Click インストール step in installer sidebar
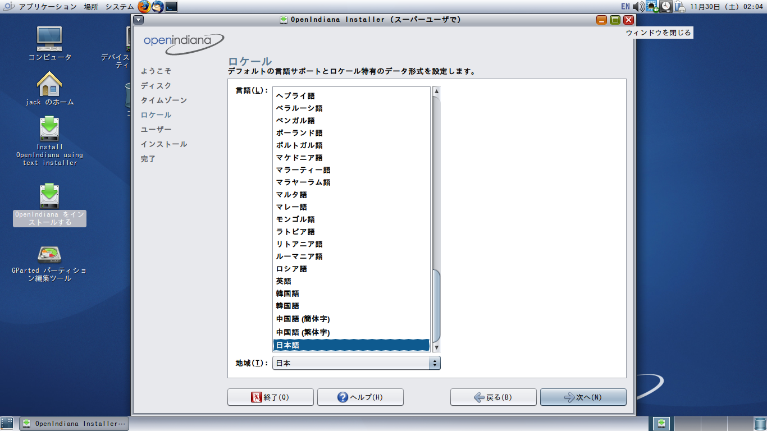The height and width of the screenshot is (431, 767). [x=164, y=144]
